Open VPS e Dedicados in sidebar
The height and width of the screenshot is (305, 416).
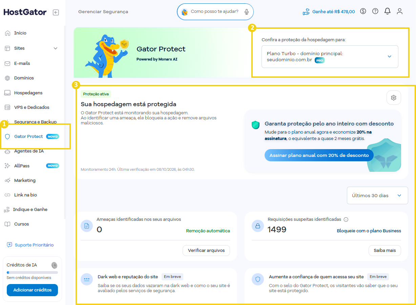tap(32, 107)
